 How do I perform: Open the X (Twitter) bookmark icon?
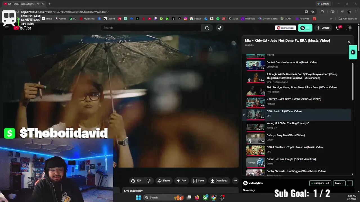[x=179, y=19]
